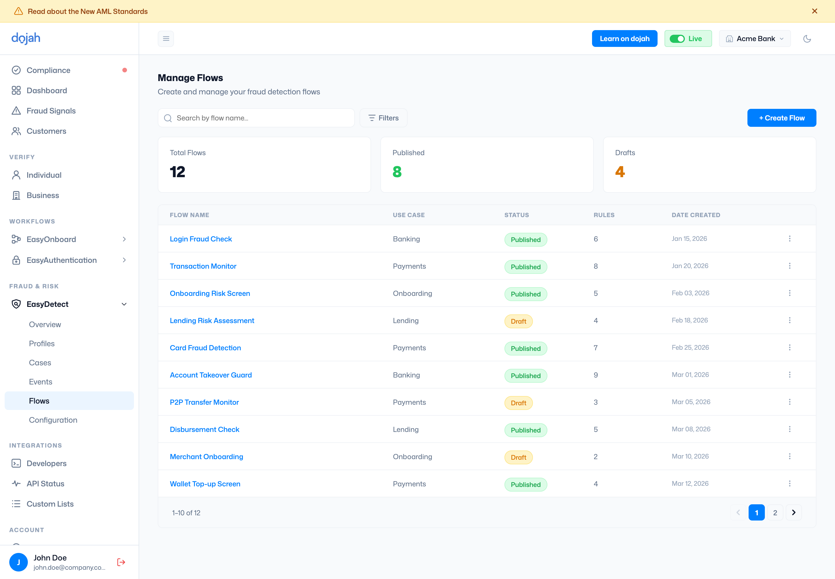Select the Flows sidebar item
The height and width of the screenshot is (579, 835).
point(69,400)
